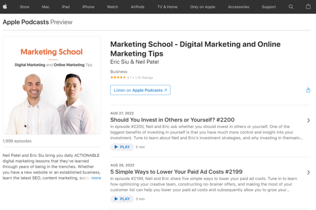Play the episode #2199

pyautogui.click(x=122, y=199)
